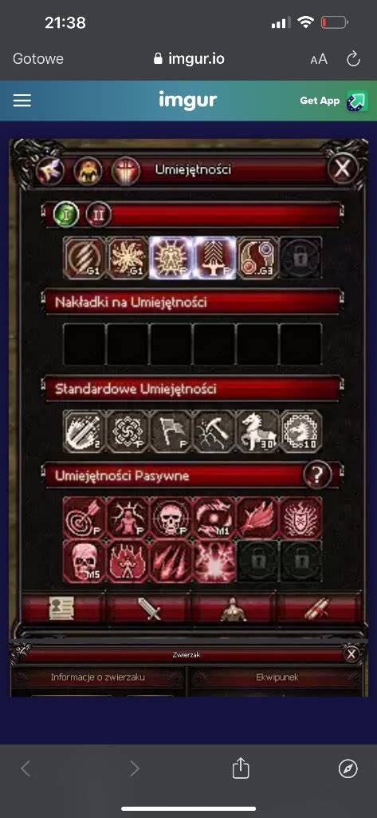Click the pickaxe mining skill icon
Image resolution: width=377 pixels, height=818 pixels.
[x=214, y=431]
